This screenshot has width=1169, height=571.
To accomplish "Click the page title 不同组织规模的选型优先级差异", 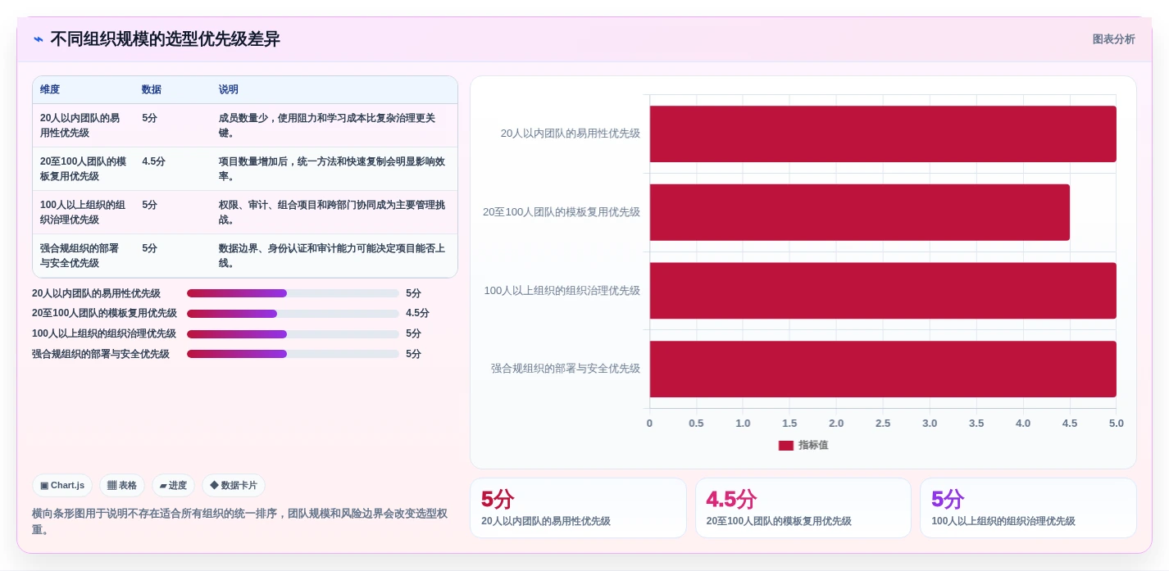I will (165, 39).
